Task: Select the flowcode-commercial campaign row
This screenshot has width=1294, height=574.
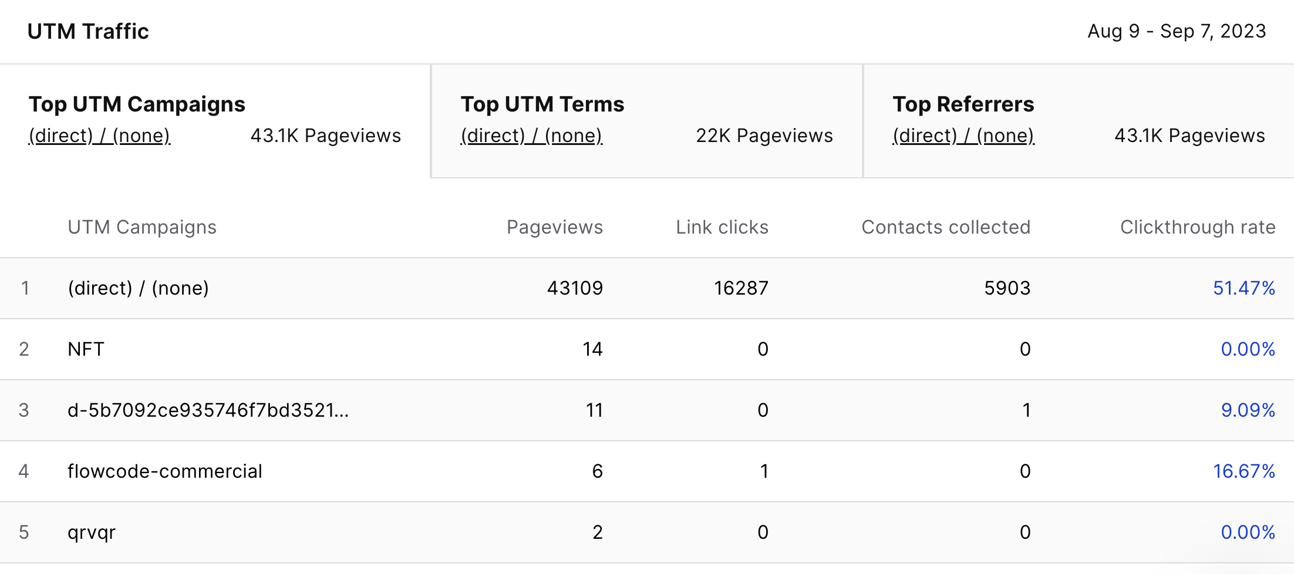Action: pos(647,471)
